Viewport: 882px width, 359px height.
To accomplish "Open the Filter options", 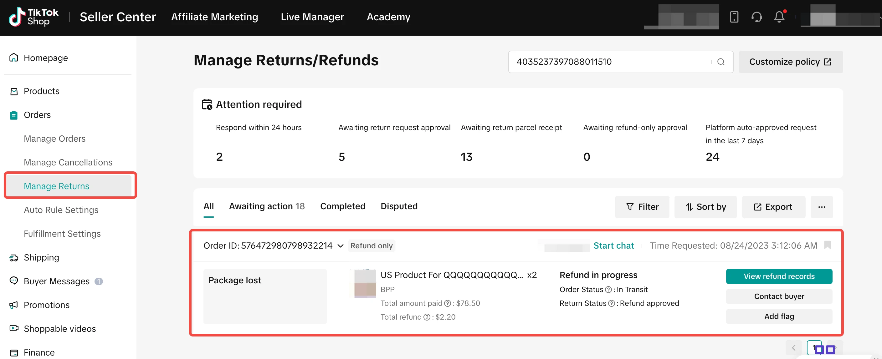I will 642,207.
